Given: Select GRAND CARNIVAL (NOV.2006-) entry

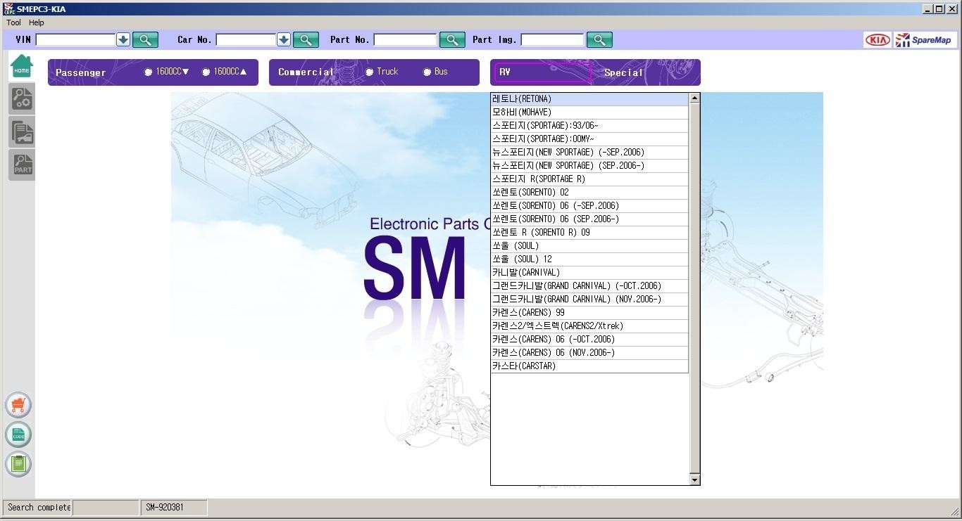Looking at the screenshot, I should 589,300.
